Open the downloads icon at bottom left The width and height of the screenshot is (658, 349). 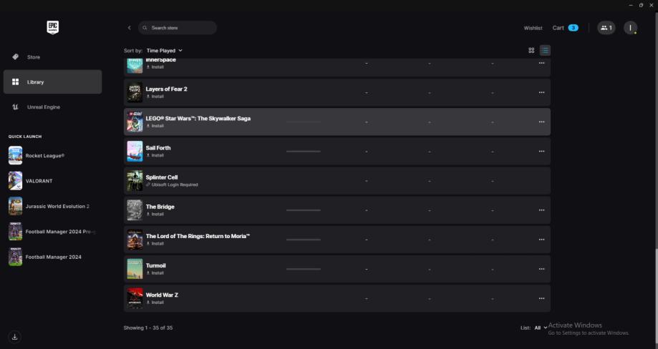[15, 336]
